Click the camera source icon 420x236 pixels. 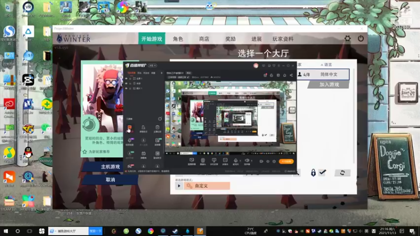coord(203,161)
